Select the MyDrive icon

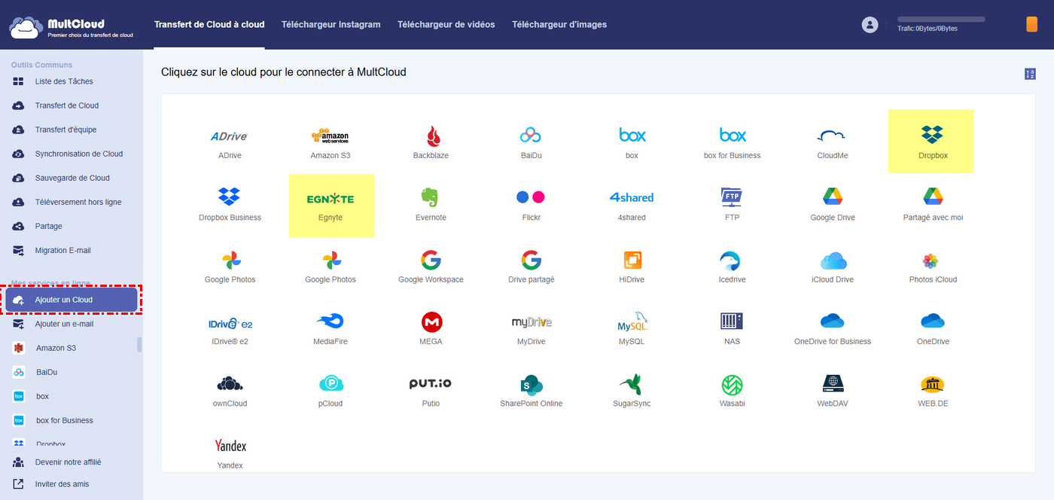(532, 322)
